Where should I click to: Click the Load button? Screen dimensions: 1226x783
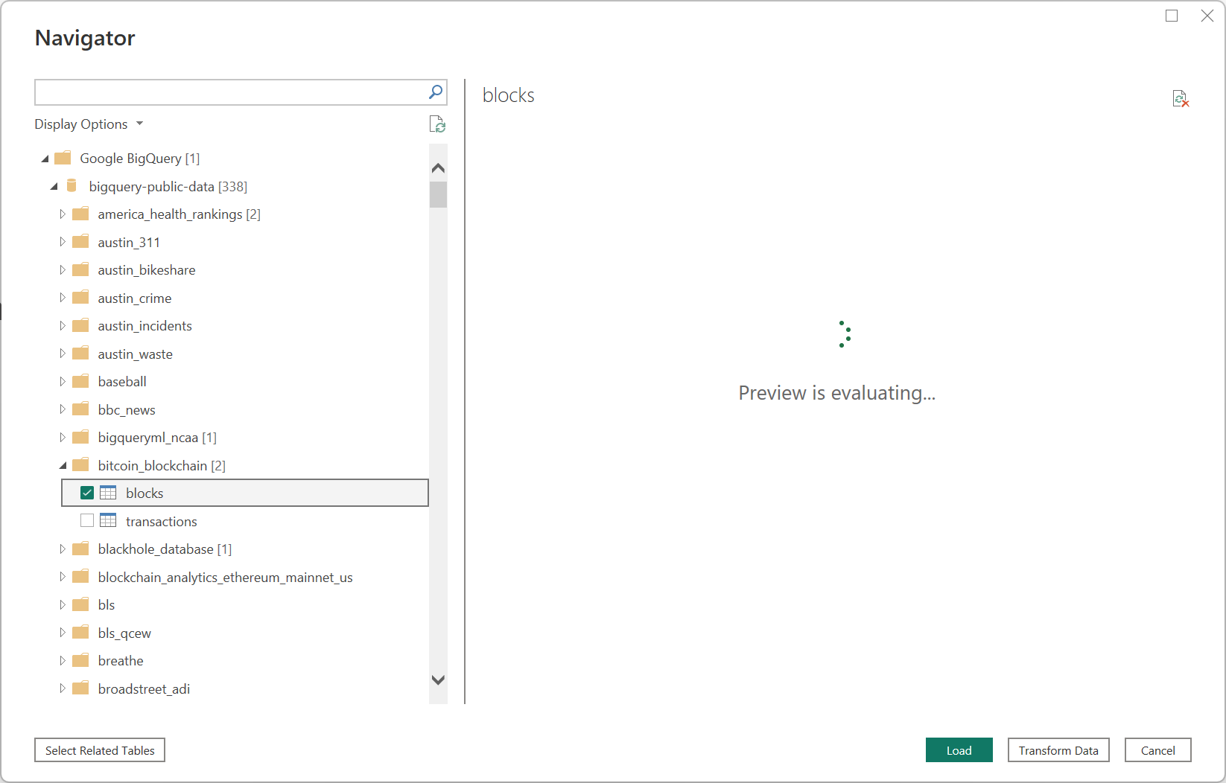[x=959, y=750]
